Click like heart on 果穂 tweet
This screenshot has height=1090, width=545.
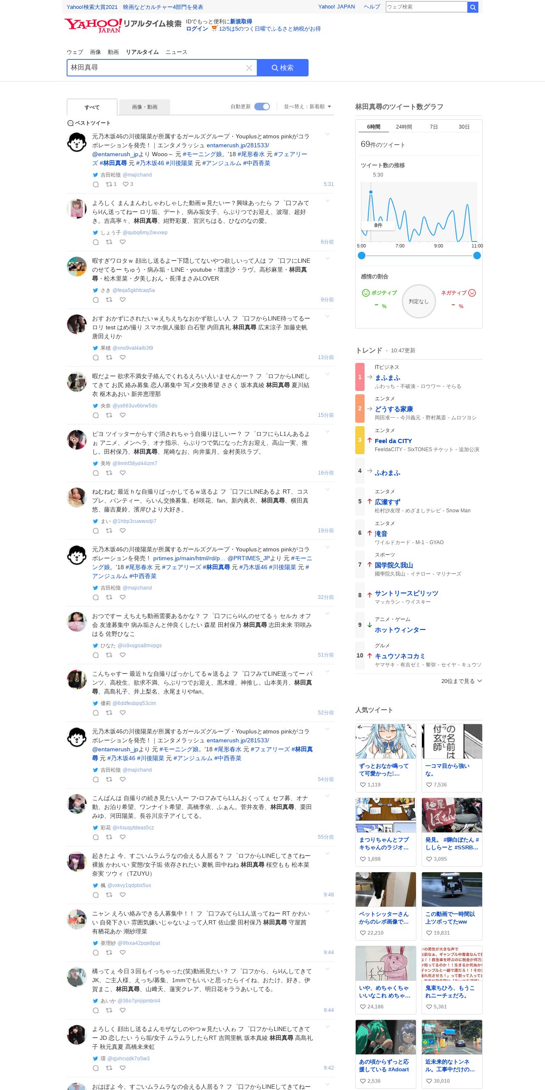(x=123, y=357)
